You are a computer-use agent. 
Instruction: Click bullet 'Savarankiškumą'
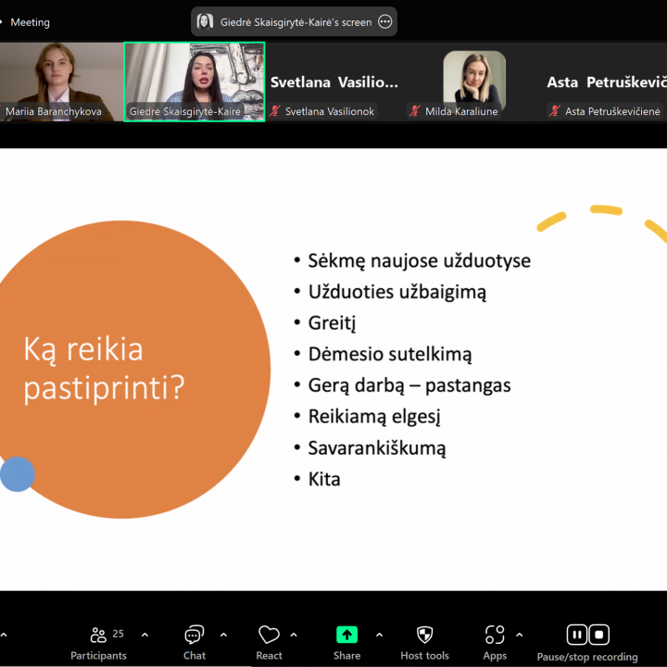point(377,448)
